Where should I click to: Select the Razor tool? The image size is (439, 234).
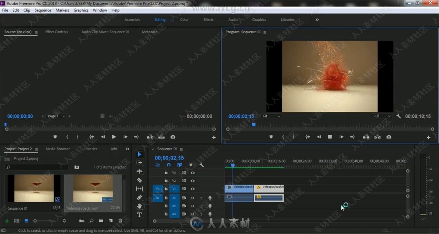pos(140,180)
